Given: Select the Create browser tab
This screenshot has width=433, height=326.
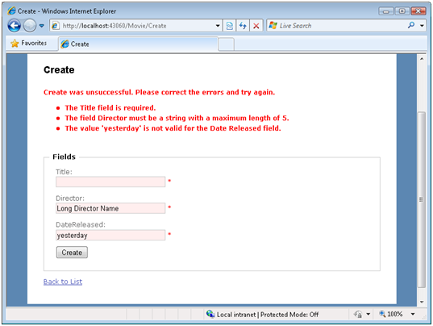Looking at the screenshot, I should (138, 44).
